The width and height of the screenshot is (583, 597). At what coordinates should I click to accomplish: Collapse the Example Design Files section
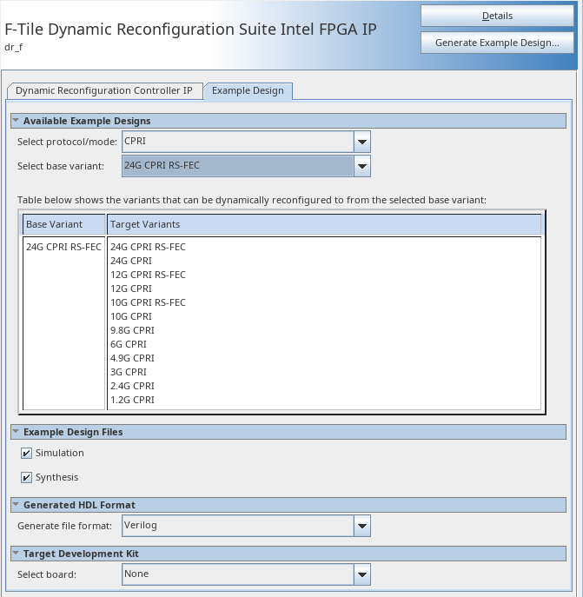click(16, 432)
